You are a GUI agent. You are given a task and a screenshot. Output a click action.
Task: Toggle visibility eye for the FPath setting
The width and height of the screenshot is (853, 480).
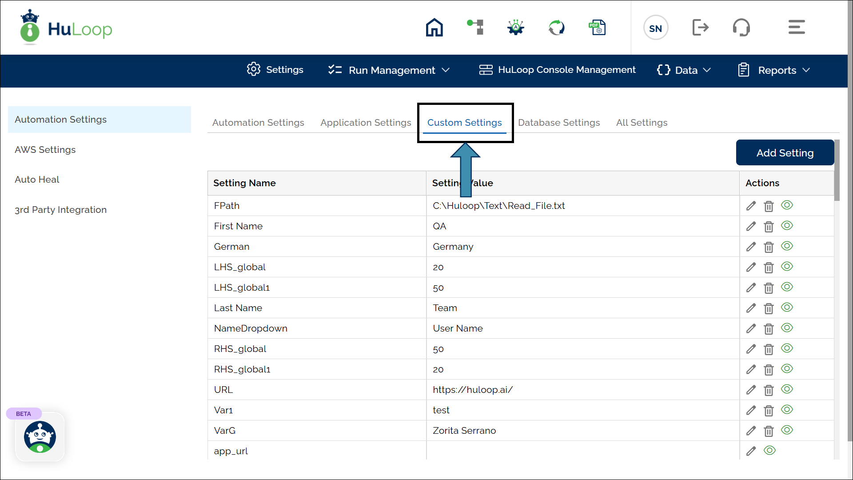787,205
